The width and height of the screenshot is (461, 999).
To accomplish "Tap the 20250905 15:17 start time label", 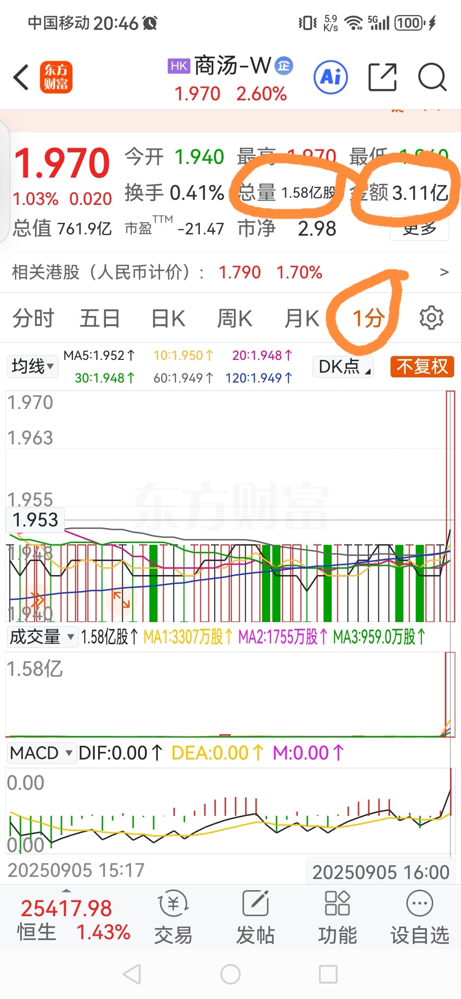I will click(x=76, y=870).
